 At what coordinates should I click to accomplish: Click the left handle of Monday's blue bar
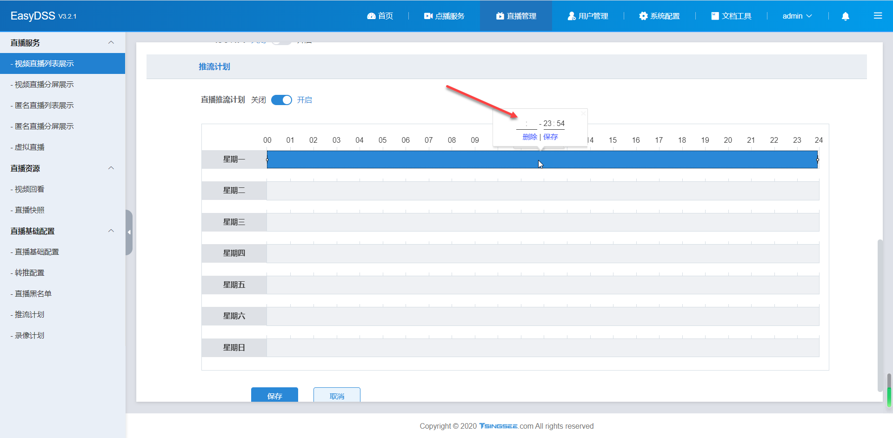click(x=267, y=159)
